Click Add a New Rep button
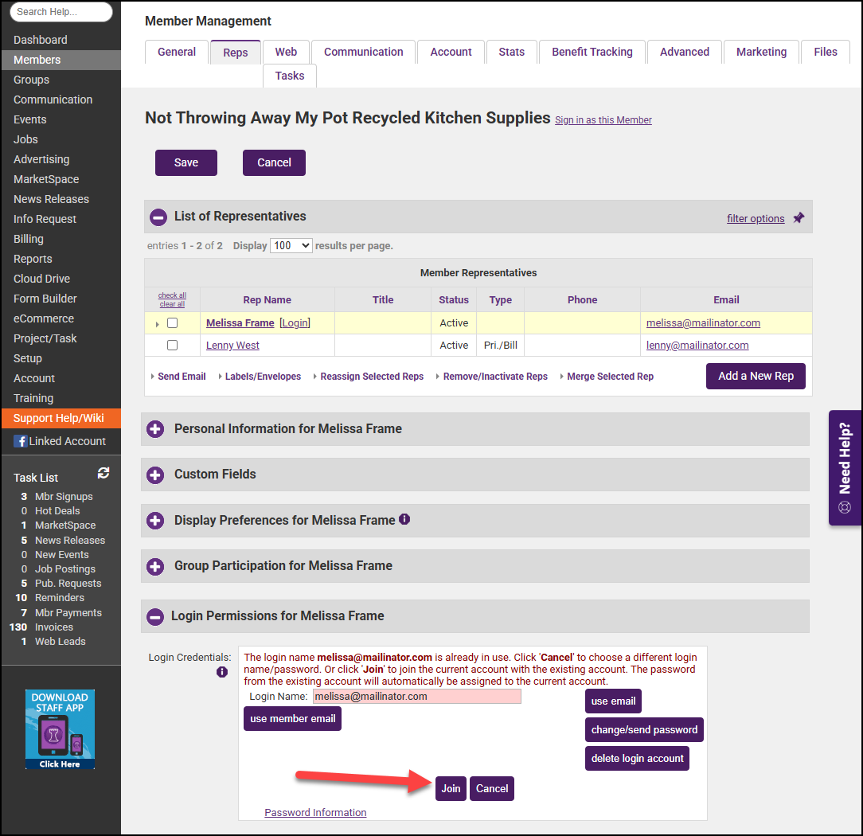The image size is (863, 836). [756, 376]
